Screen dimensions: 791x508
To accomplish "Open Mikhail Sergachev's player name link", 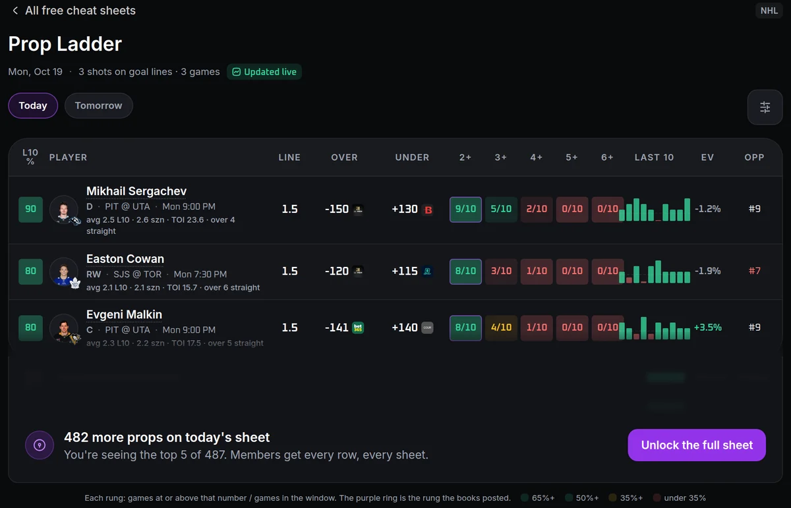I will tap(136, 192).
